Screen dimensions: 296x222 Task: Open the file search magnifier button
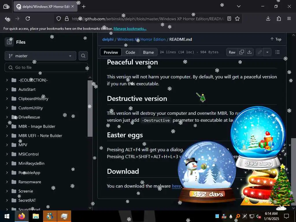tap(83, 56)
